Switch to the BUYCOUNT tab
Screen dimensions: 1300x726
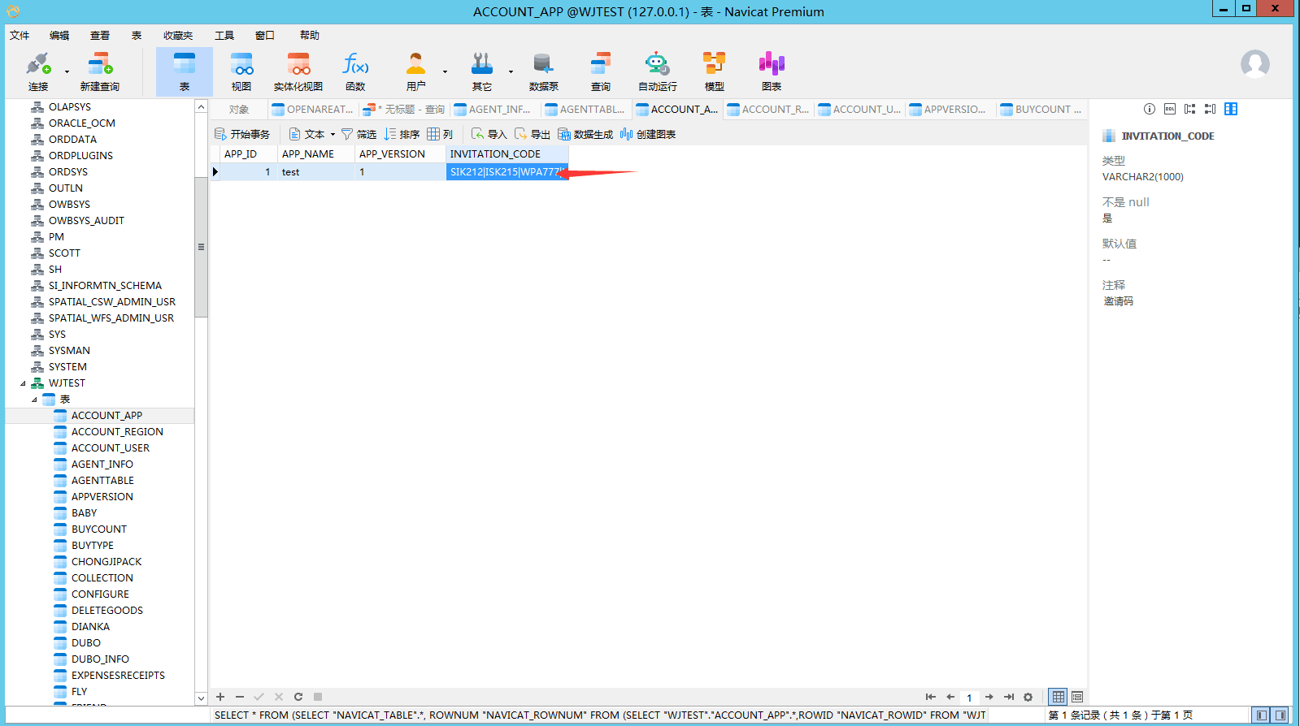pyautogui.click(x=1041, y=110)
